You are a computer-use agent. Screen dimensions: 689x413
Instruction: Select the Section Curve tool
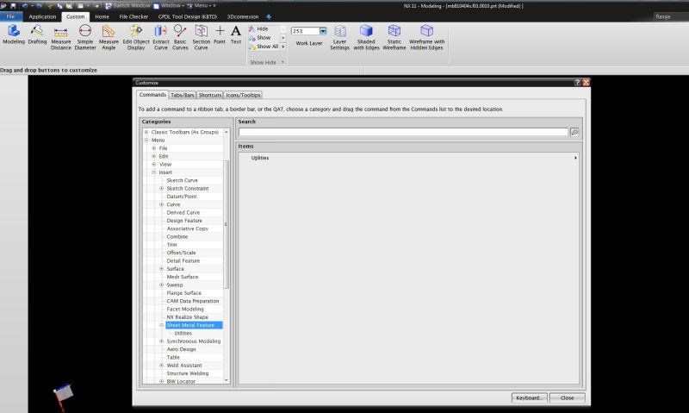point(201,37)
